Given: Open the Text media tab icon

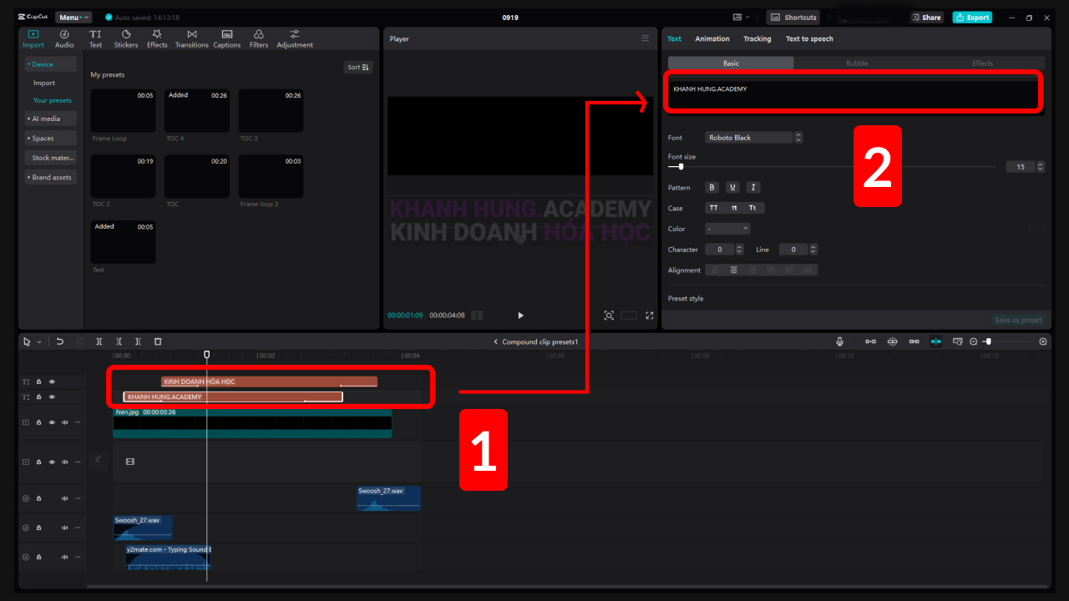Looking at the screenshot, I should click(x=95, y=34).
